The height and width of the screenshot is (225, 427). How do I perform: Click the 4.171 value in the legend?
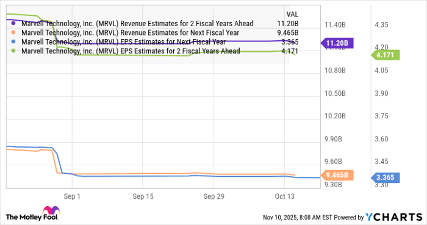point(290,51)
